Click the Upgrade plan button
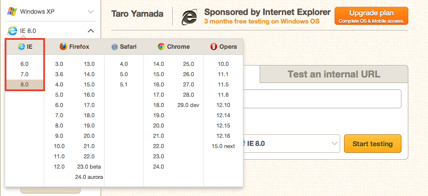This screenshot has width=428, height=196. 371,16
